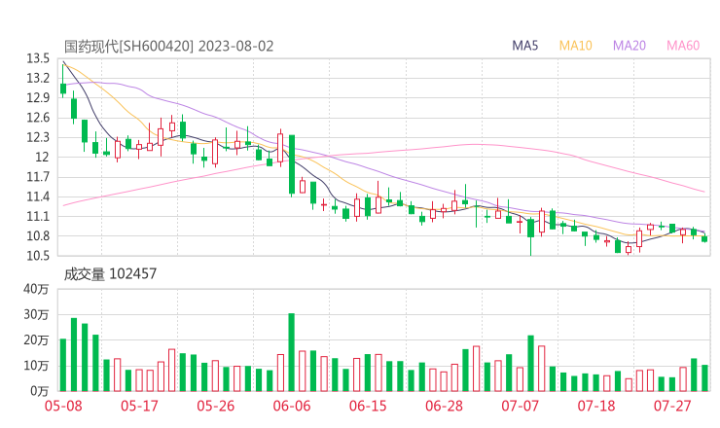Click the 0万 volume axis label

[40, 391]
